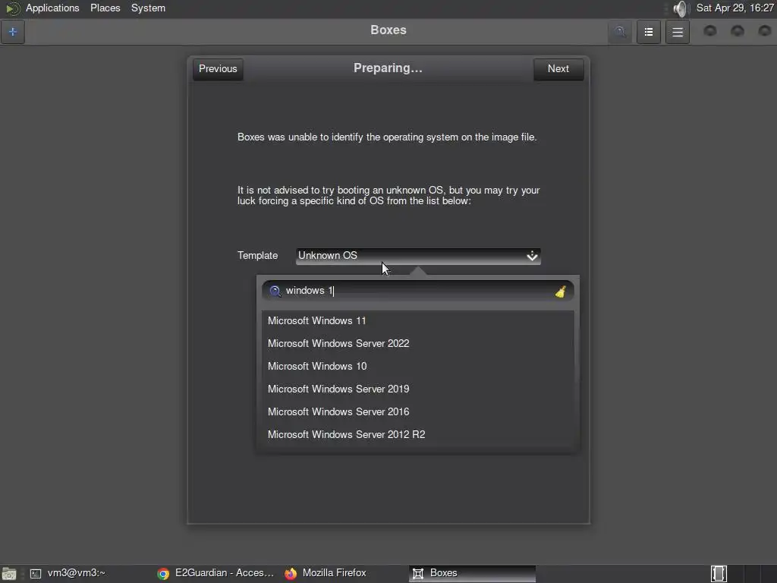The height and width of the screenshot is (583, 777).
Task: Click the Next button
Action: tap(558, 69)
